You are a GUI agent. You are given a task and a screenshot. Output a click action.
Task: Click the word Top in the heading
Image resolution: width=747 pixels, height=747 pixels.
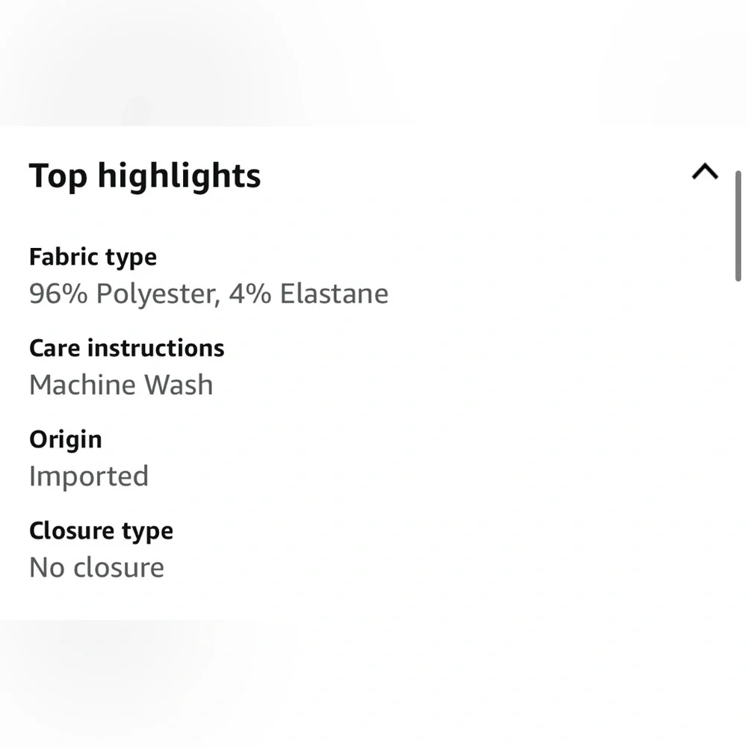pos(58,176)
